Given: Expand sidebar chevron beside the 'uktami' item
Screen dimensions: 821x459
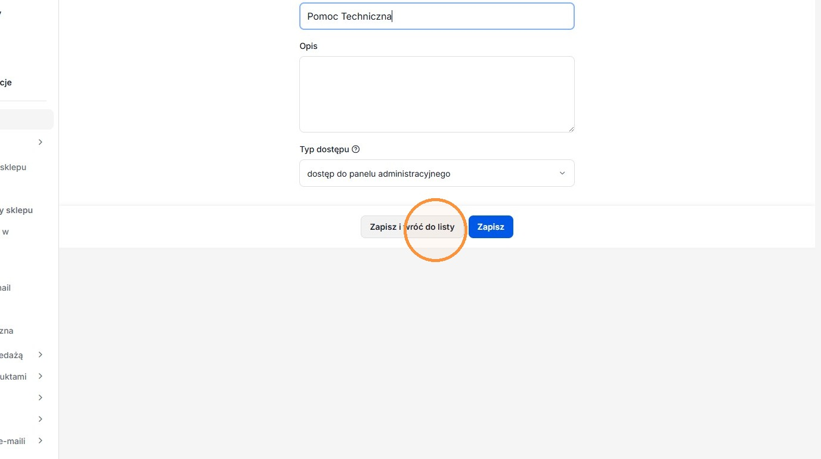Looking at the screenshot, I should tap(41, 376).
